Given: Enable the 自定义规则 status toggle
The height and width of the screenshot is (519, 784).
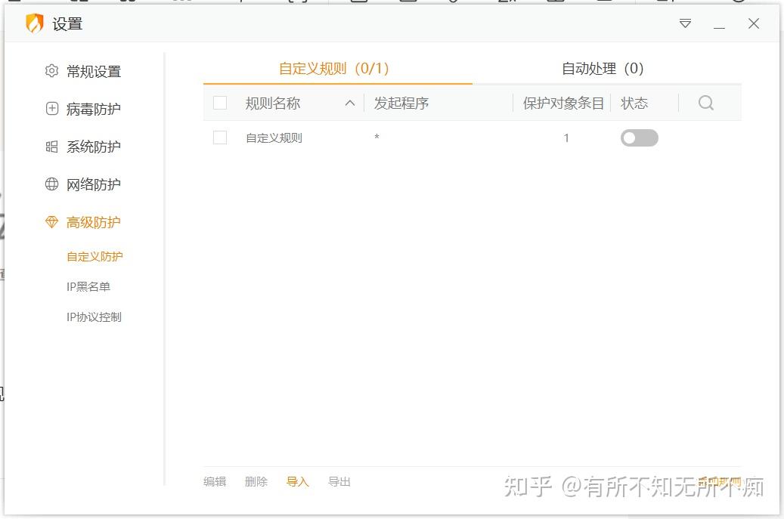Looking at the screenshot, I should point(640,137).
